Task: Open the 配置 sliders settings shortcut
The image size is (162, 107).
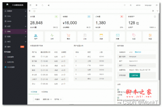Action: click(150, 35)
